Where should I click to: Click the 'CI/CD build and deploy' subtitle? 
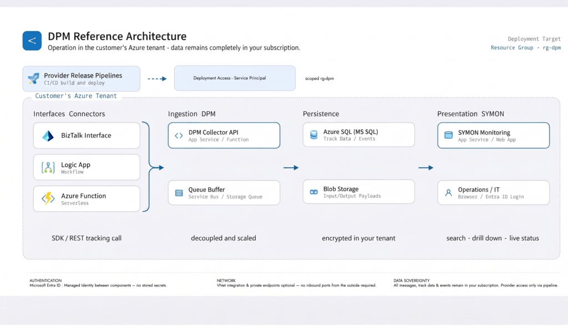(74, 83)
